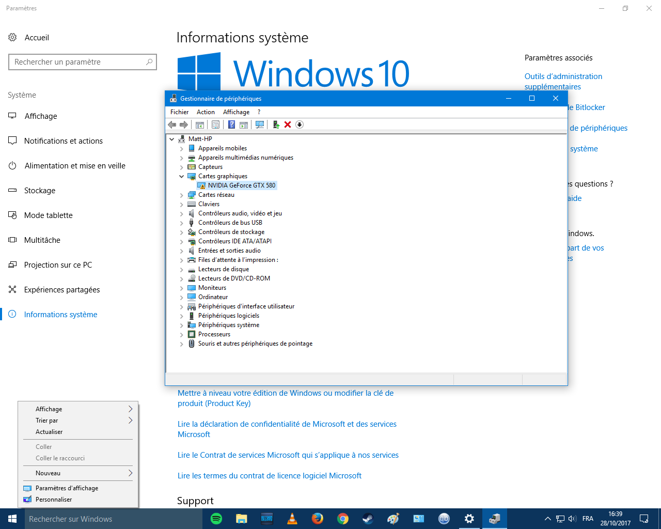Launch VLC media player from taskbar
The height and width of the screenshot is (529, 661).
click(x=292, y=519)
